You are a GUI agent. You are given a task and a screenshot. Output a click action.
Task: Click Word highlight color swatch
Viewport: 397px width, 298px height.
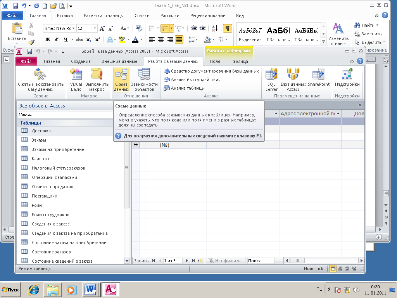[122, 40]
